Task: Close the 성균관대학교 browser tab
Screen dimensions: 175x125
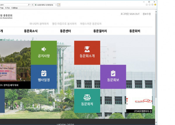Action: click(x=56, y=5)
